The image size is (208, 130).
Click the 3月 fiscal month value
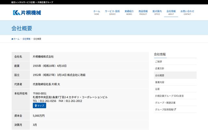click(x=35, y=125)
